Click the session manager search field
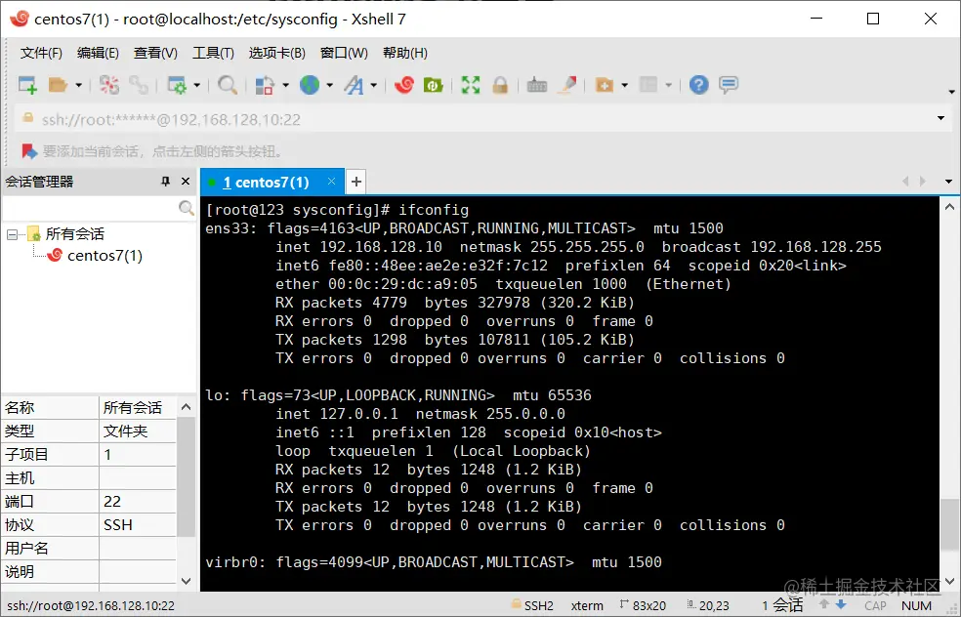Viewport: 961px width, 617px height. 90,208
